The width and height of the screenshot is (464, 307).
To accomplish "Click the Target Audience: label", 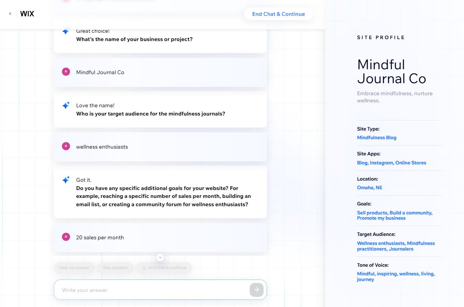I will pyautogui.click(x=376, y=234).
